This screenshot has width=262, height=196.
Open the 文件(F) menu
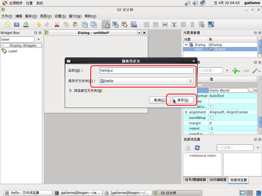pyautogui.click(x=7, y=16)
